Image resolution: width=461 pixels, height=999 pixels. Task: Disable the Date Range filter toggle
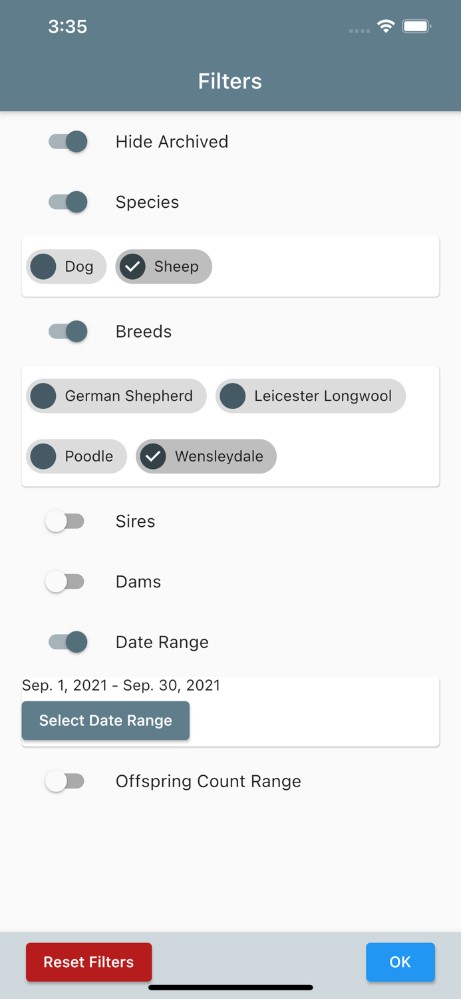coord(66,641)
